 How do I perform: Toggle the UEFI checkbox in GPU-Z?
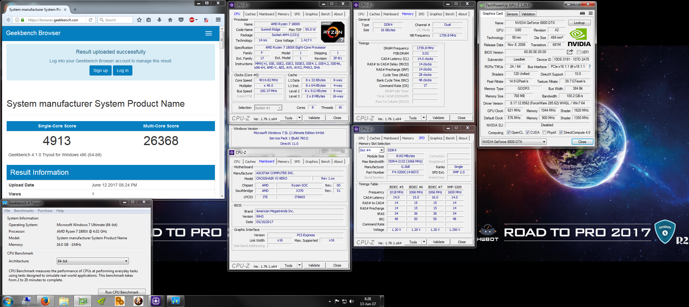[579, 52]
